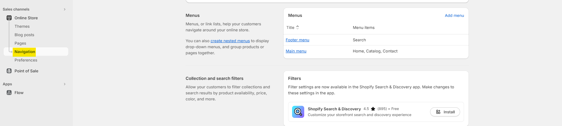Click the star rating icon
Image resolution: width=562 pixels, height=126 pixels.
click(373, 109)
